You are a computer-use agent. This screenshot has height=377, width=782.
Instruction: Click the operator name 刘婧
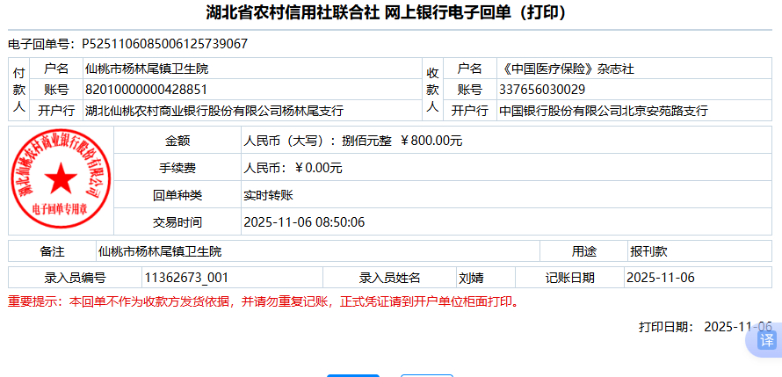(471, 278)
